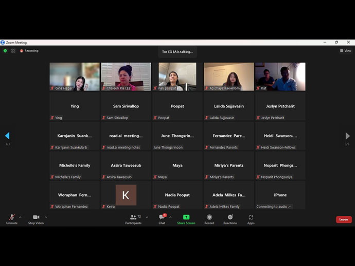Go to the next gallery page
This screenshot has height=266, width=355.
click(347, 136)
